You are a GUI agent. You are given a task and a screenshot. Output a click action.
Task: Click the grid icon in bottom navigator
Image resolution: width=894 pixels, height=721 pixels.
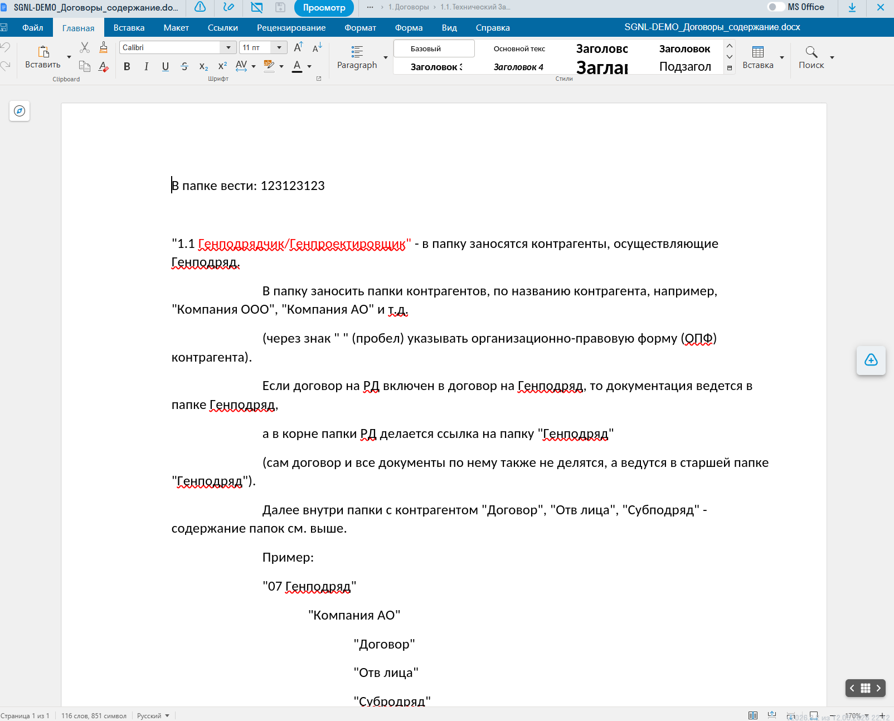tap(865, 688)
